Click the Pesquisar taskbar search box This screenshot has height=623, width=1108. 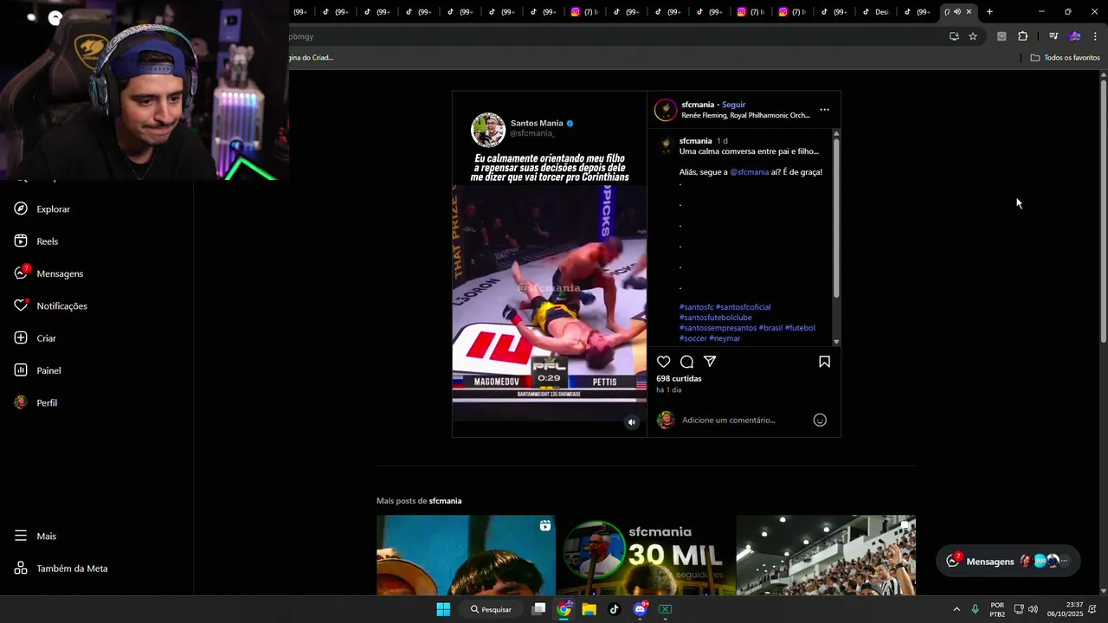point(491,609)
